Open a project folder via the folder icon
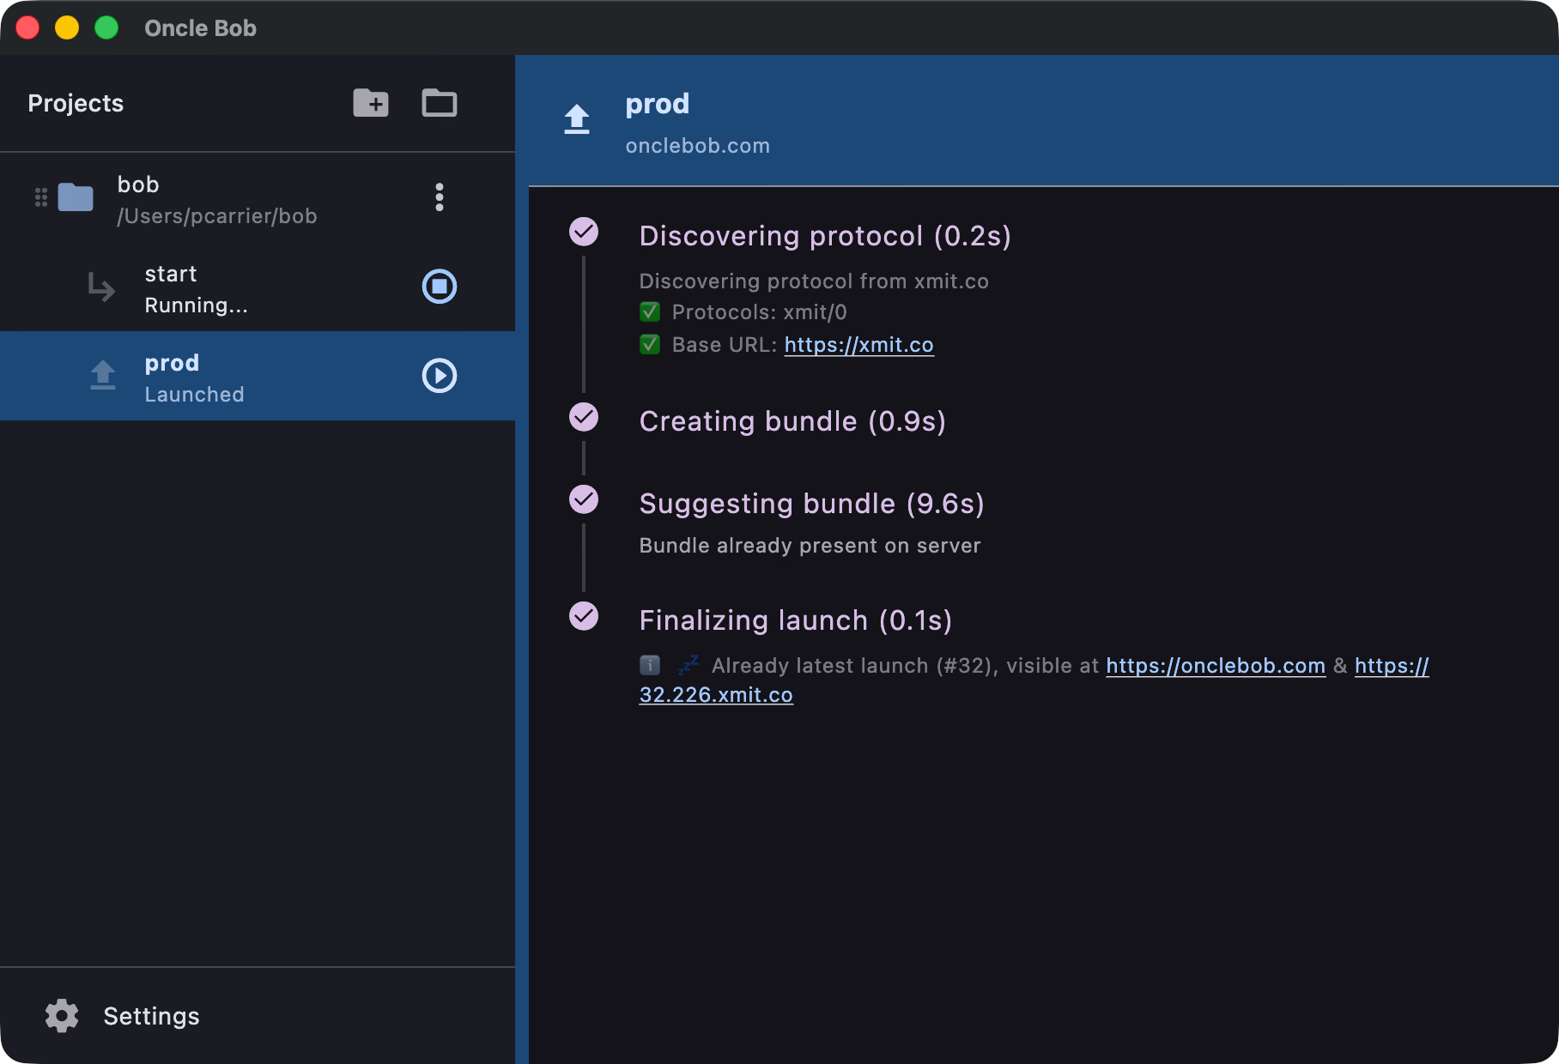This screenshot has height=1064, width=1559. [x=439, y=103]
